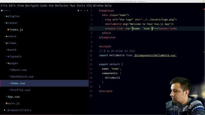Select About.vue in the project tree
Image resolution: width=205 pixels, height=115 pixels.
tap(19, 70)
